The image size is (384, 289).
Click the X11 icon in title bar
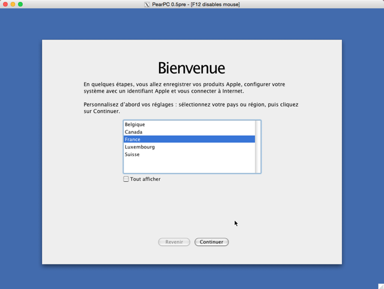click(147, 4)
